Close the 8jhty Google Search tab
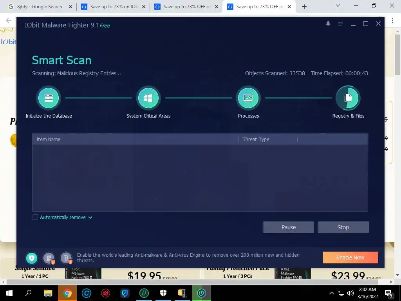Viewport: 401px width, 301px height. tap(70, 7)
